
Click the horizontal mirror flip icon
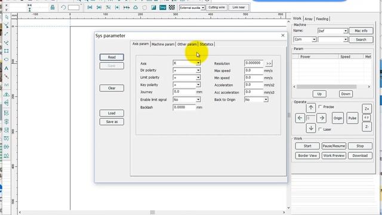pos(7,94)
